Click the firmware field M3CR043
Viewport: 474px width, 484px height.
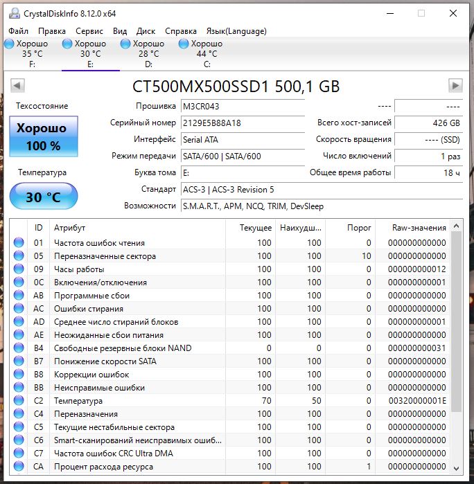coord(243,106)
